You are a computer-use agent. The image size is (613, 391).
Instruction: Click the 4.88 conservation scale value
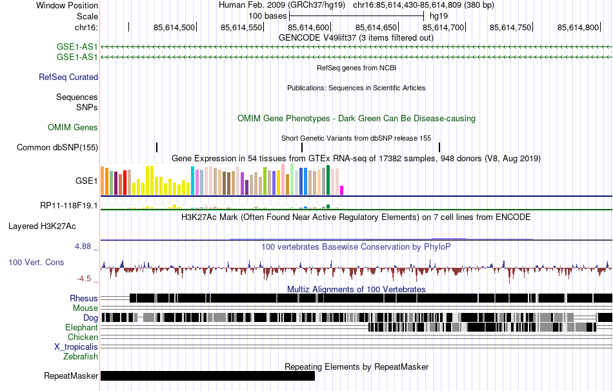[x=83, y=246]
